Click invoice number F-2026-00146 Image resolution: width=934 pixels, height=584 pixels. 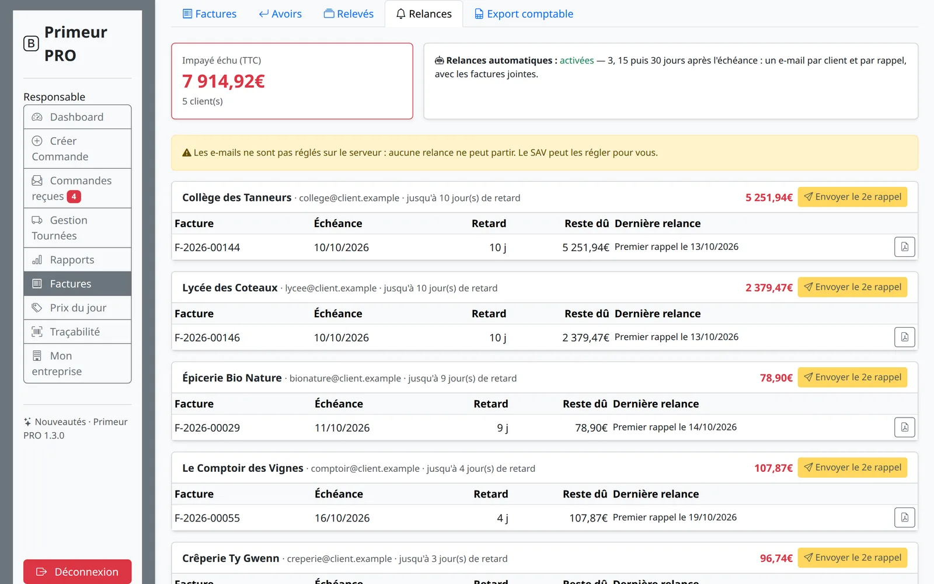point(207,338)
